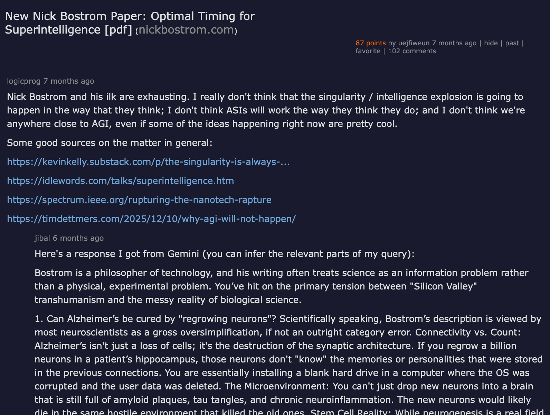
Task: Click jibal's Gemini response intro sentence
Action: (x=225, y=254)
